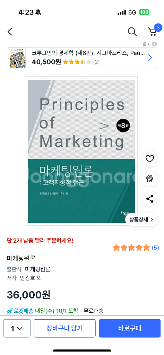The width and height of the screenshot is (164, 355).
Task: Tap the Principles of Marketing cover image
Action: pyautogui.click(x=82, y=151)
